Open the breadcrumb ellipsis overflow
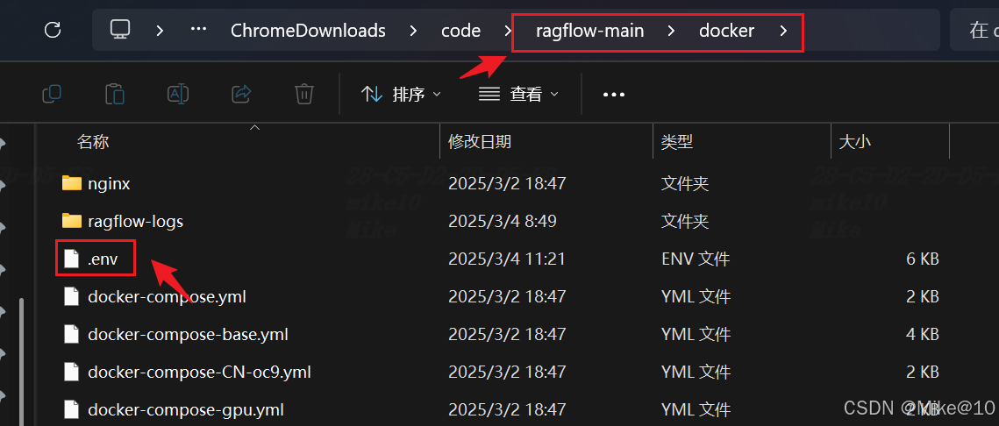The width and height of the screenshot is (999, 426). click(199, 30)
